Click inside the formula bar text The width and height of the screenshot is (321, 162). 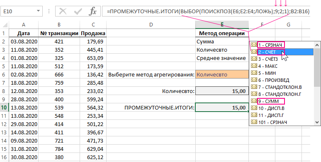[208, 12]
